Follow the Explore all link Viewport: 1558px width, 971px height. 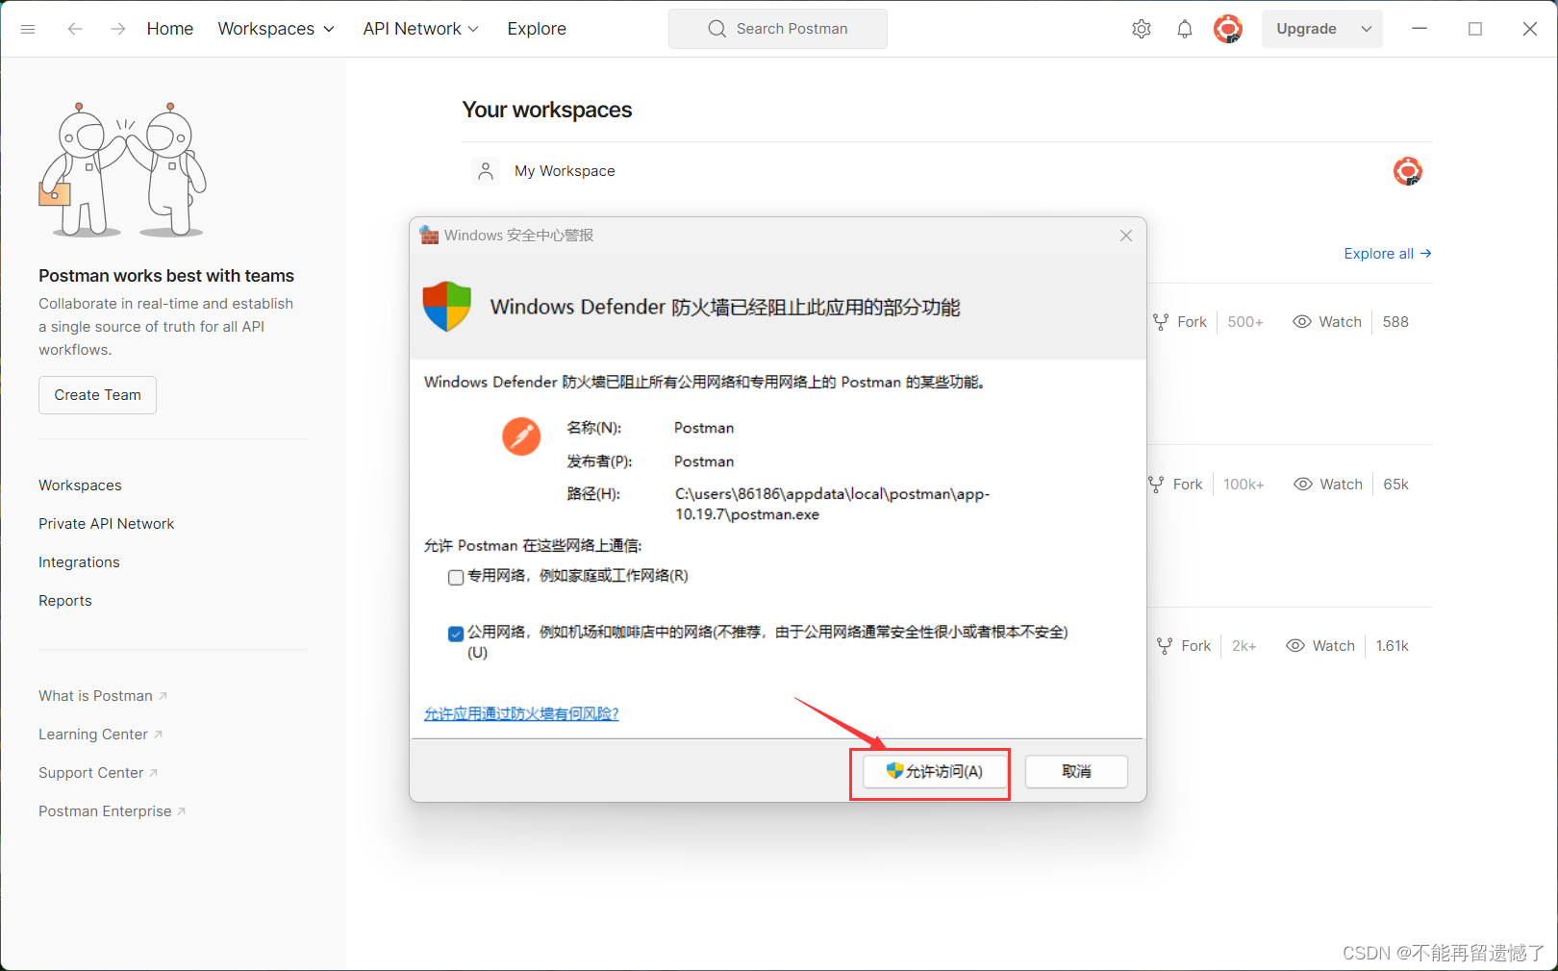coord(1388,254)
